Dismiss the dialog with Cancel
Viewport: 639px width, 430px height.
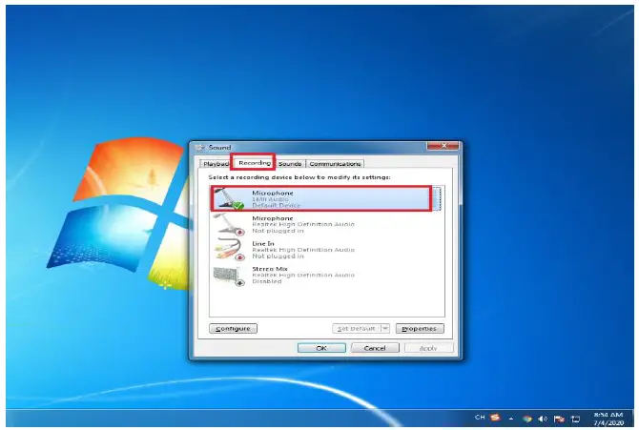pos(375,348)
